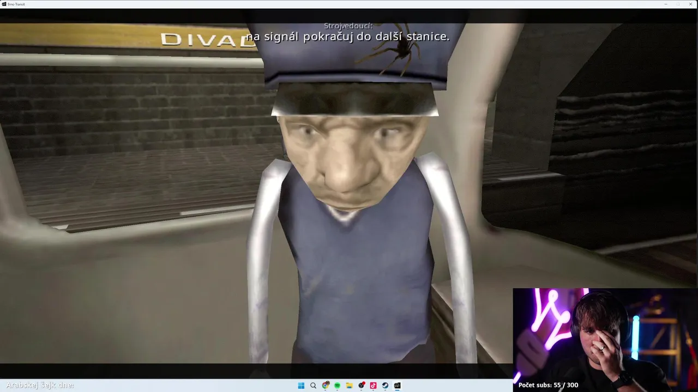This screenshot has height=392, width=698.
Task: Open Steam from the taskbar
Action: click(x=385, y=385)
